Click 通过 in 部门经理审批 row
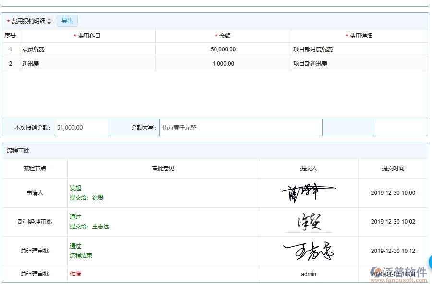 pos(75,217)
